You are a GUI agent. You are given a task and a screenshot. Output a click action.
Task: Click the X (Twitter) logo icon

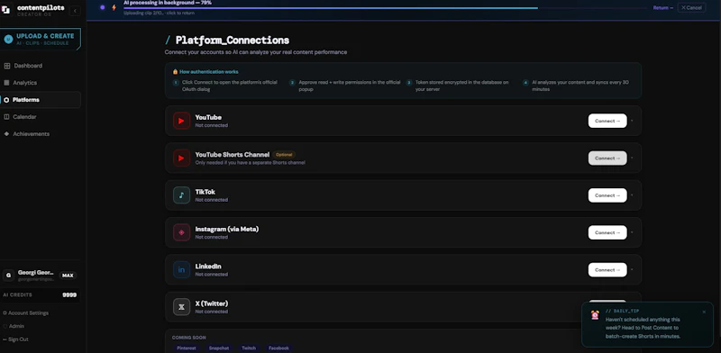(182, 307)
